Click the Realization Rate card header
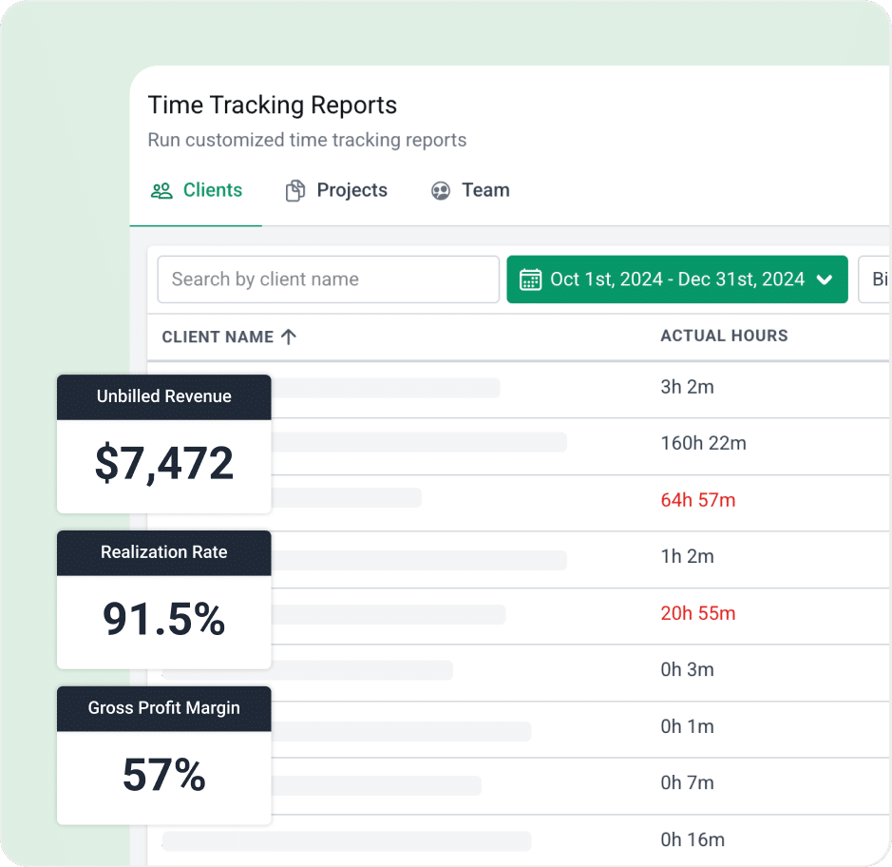 (163, 552)
